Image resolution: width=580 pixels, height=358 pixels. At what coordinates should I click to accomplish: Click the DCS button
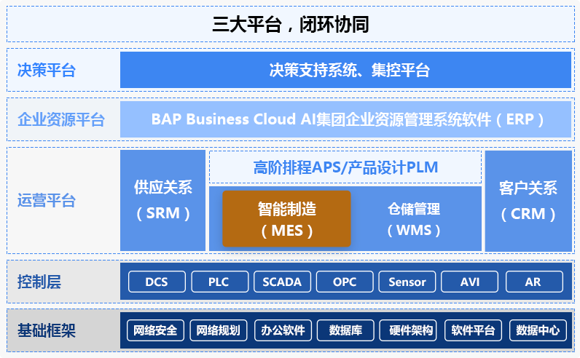click(157, 282)
